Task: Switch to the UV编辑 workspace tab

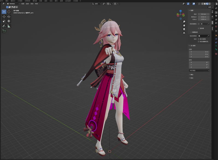Action: (20, 1)
